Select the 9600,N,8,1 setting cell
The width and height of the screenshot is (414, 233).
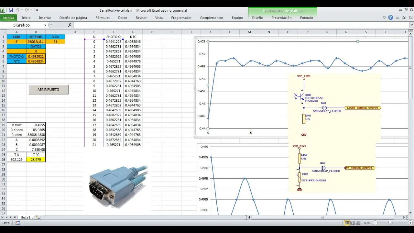point(36,42)
